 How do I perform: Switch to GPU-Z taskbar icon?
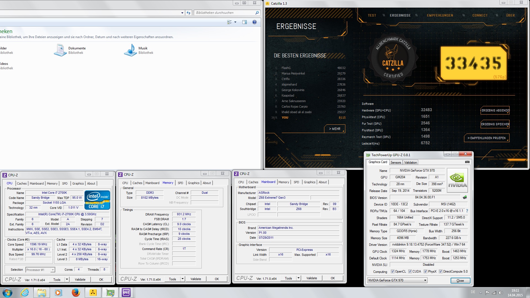[x=110, y=292]
